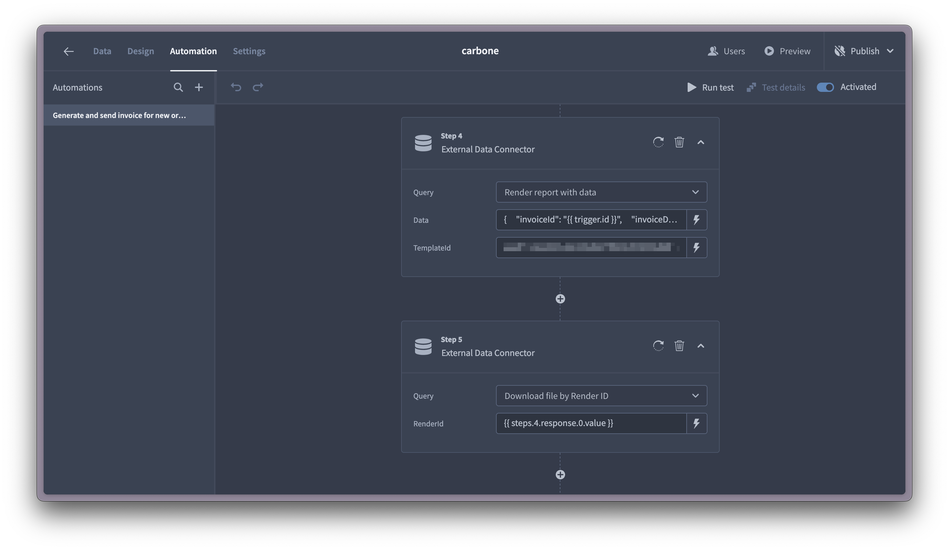
Task: Switch to the Design tab
Action: [140, 51]
